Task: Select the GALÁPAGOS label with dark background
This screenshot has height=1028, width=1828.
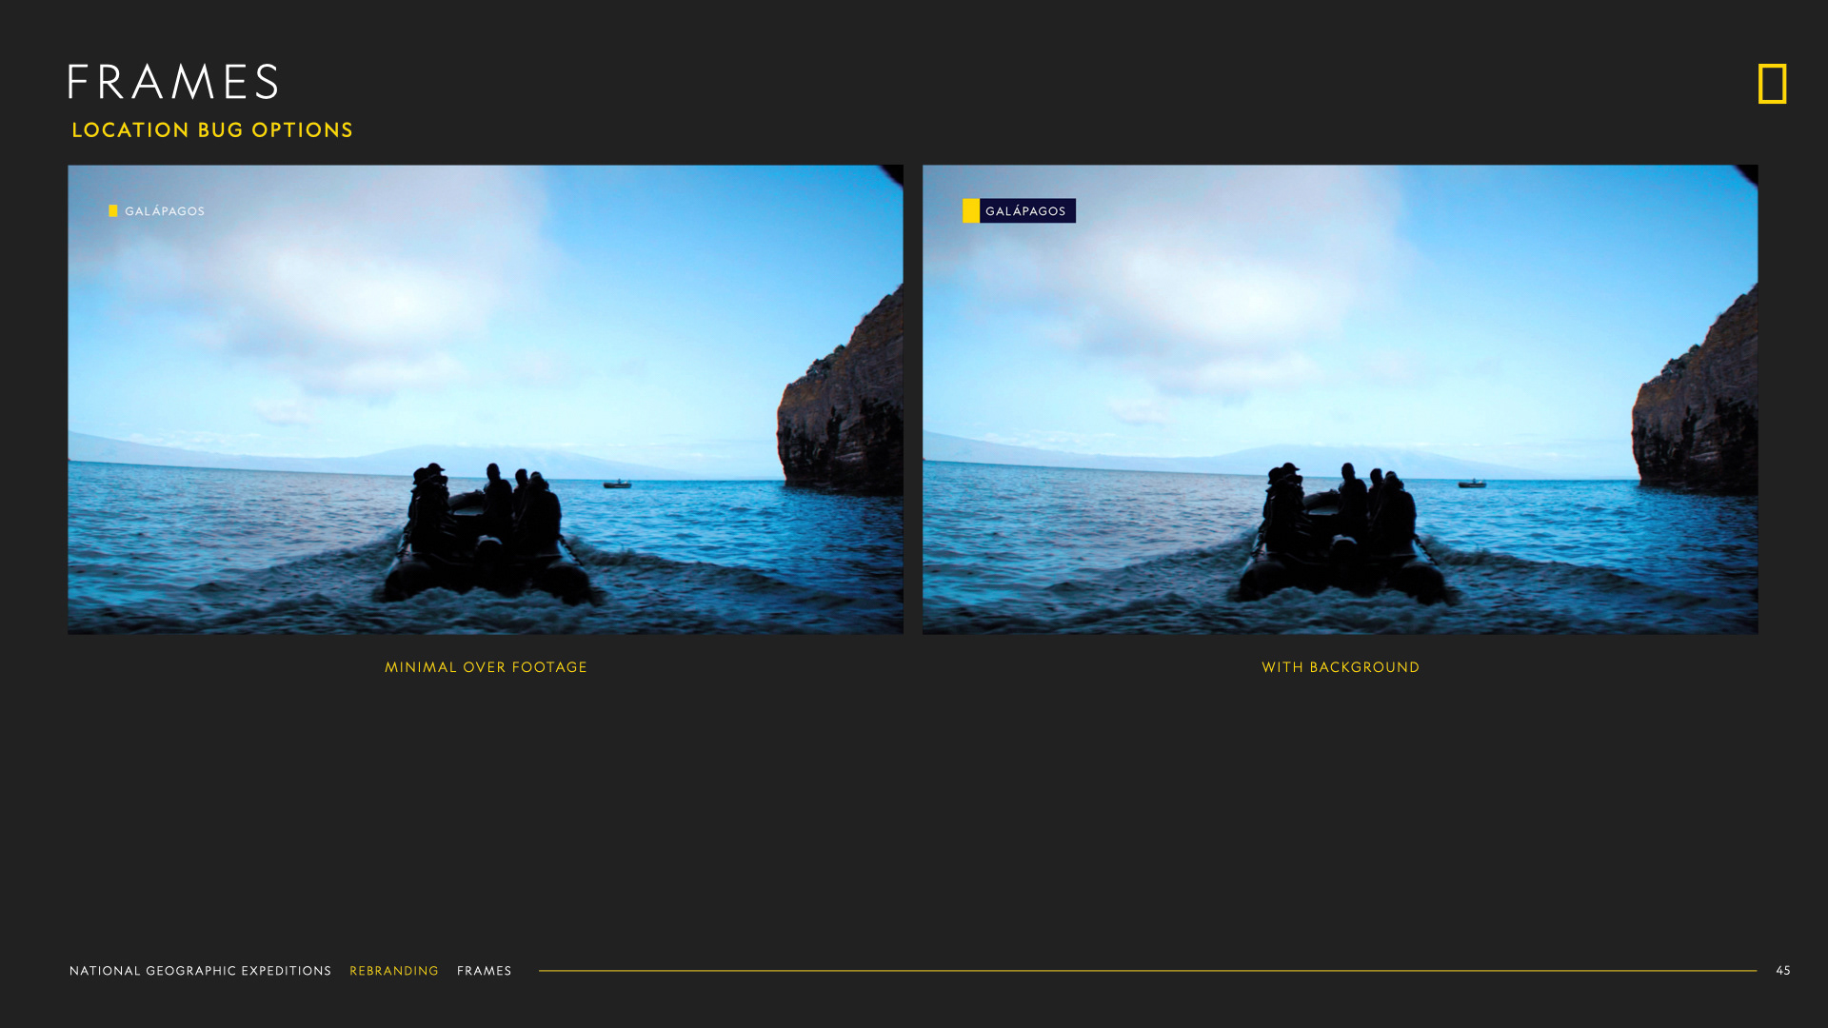Action: 1026,211
